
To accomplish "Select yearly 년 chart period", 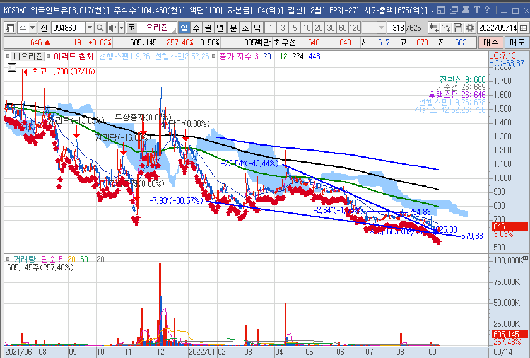I will pos(220,28).
